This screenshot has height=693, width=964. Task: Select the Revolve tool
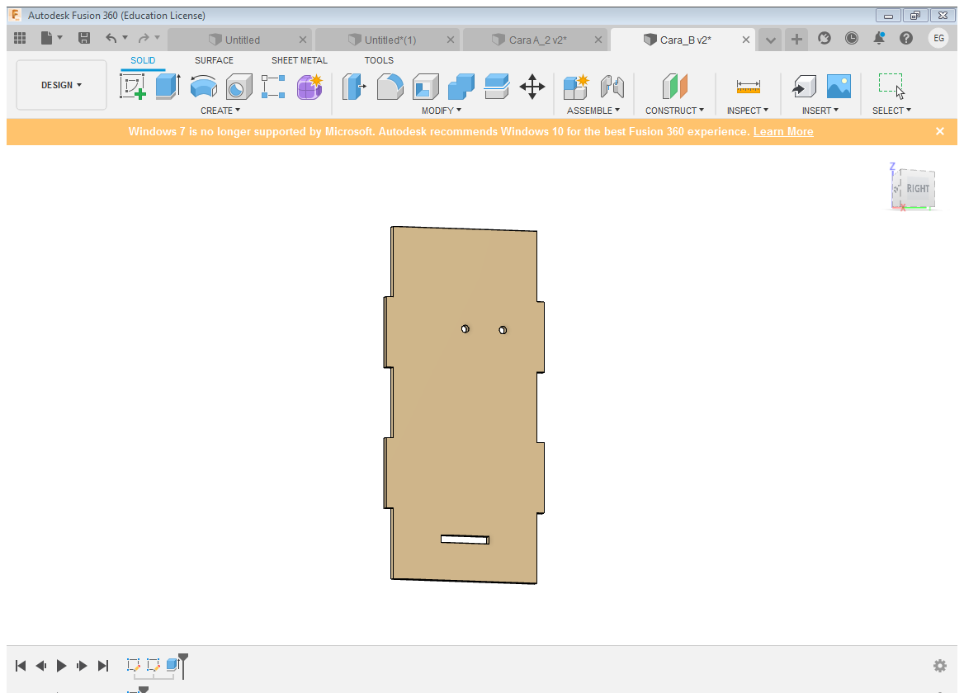click(204, 87)
